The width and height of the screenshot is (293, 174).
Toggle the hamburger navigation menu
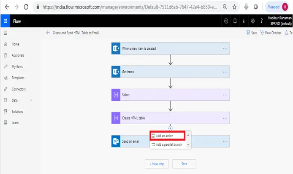tap(5, 33)
